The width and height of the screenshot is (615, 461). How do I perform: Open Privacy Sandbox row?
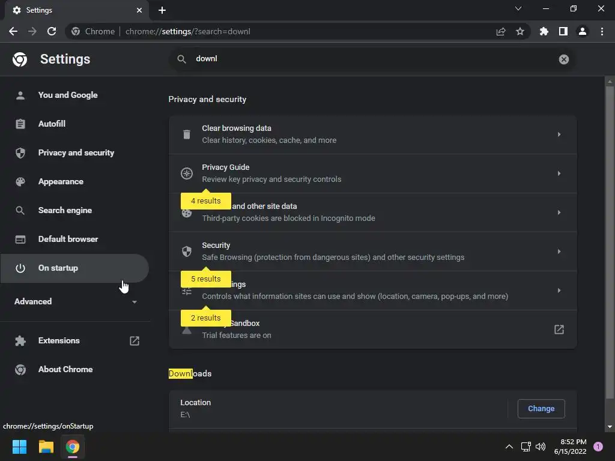372,330
